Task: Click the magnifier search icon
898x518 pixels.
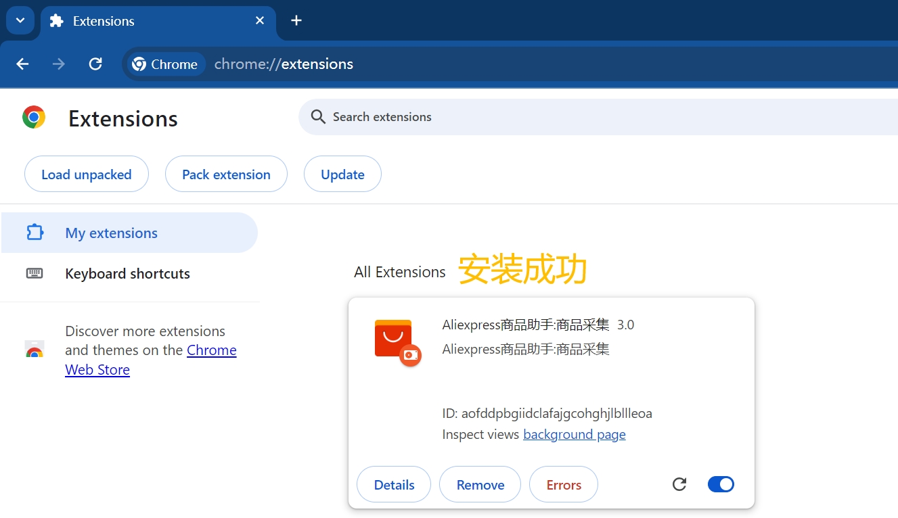Action: click(318, 117)
